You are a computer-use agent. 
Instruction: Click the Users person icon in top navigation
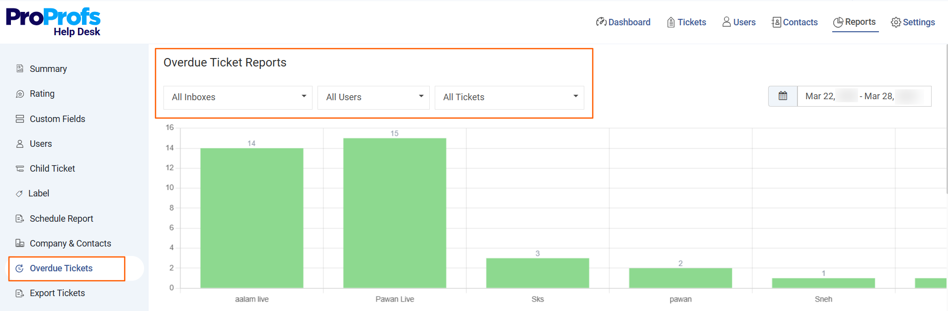pyautogui.click(x=726, y=22)
